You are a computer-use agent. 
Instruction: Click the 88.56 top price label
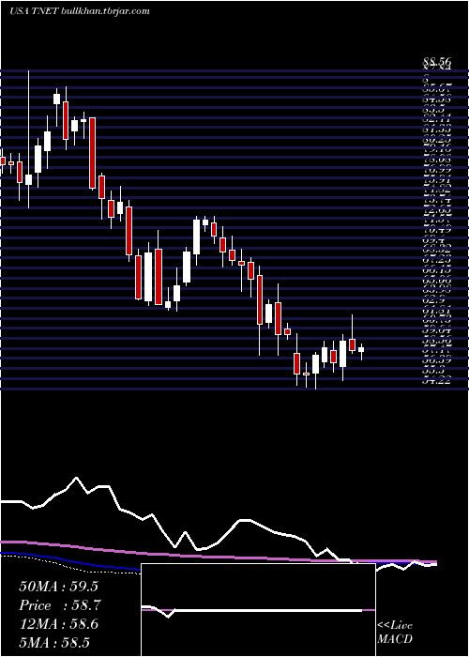click(437, 62)
